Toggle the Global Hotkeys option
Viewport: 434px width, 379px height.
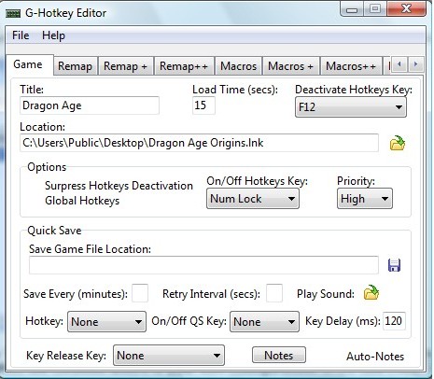[x=82, y=201]
